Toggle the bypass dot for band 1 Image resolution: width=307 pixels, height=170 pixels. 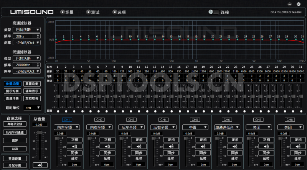(x=58, y=111)
